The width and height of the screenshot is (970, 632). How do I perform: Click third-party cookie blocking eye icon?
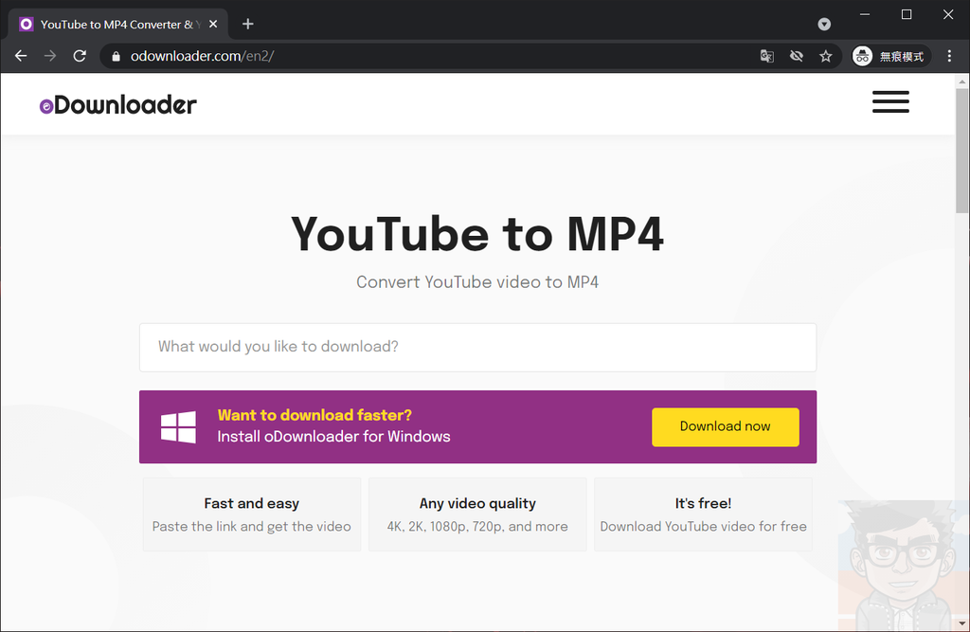click(796, 56)
